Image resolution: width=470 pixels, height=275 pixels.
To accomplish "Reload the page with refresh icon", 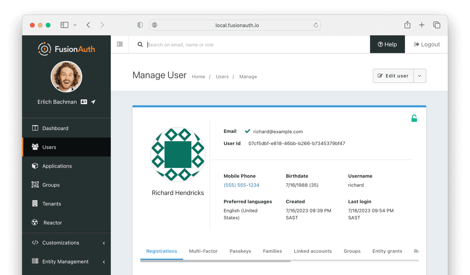I will point(316,25).
